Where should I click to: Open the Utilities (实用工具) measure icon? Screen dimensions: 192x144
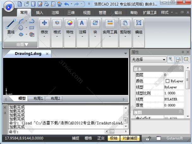[x=110, y=23]
